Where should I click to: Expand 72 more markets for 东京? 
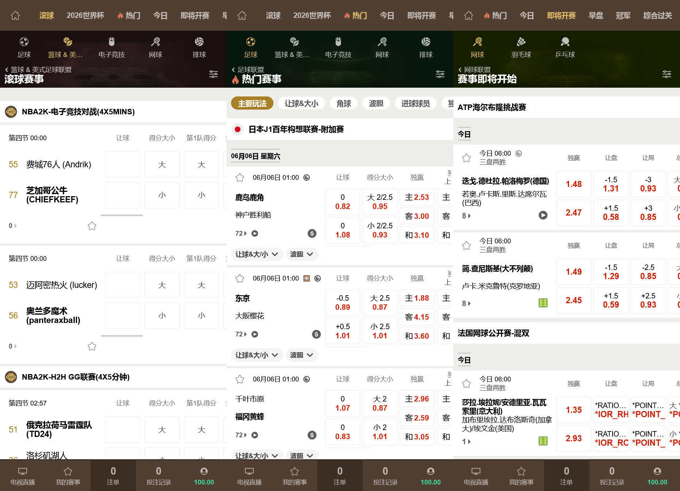click(241, 334)
